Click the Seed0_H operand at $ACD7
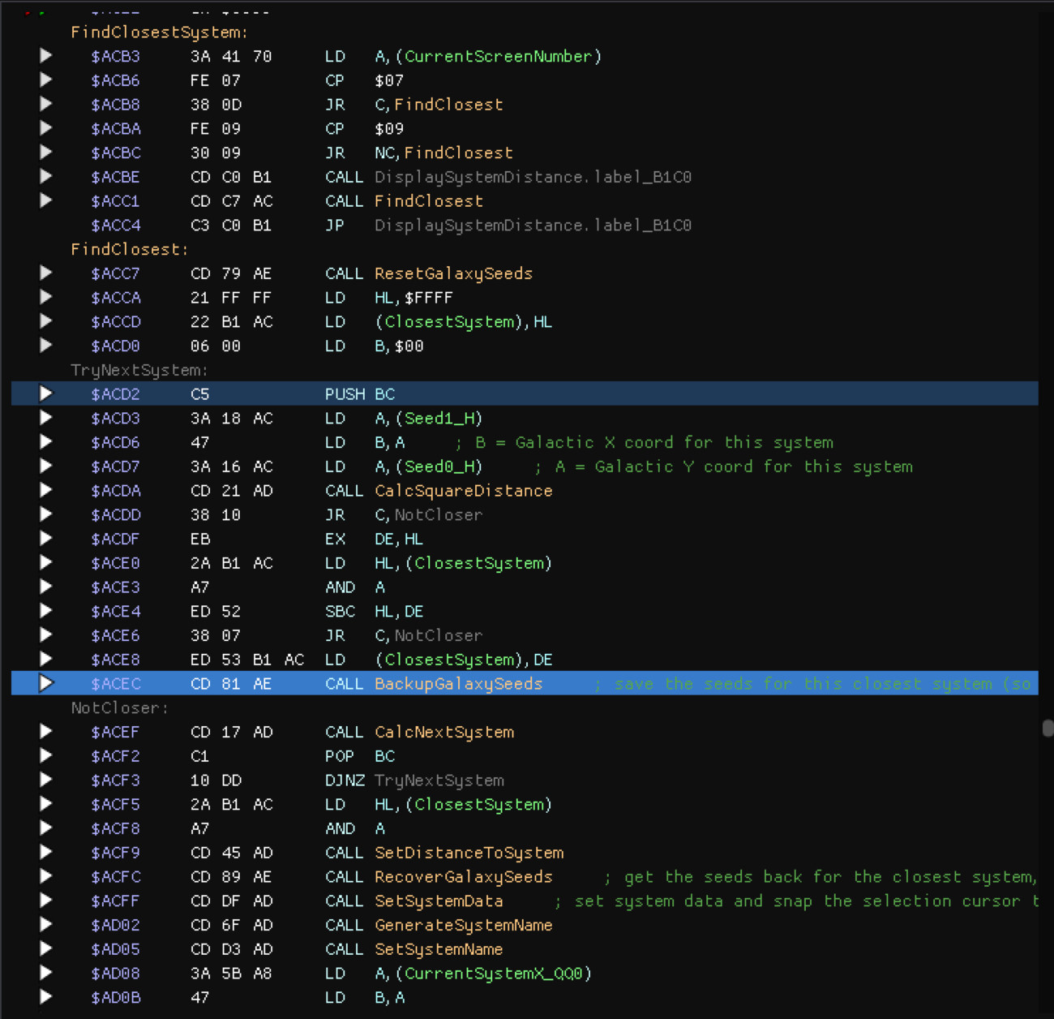The height and width of the screenshot is (1019, 1054). (439, 467)
